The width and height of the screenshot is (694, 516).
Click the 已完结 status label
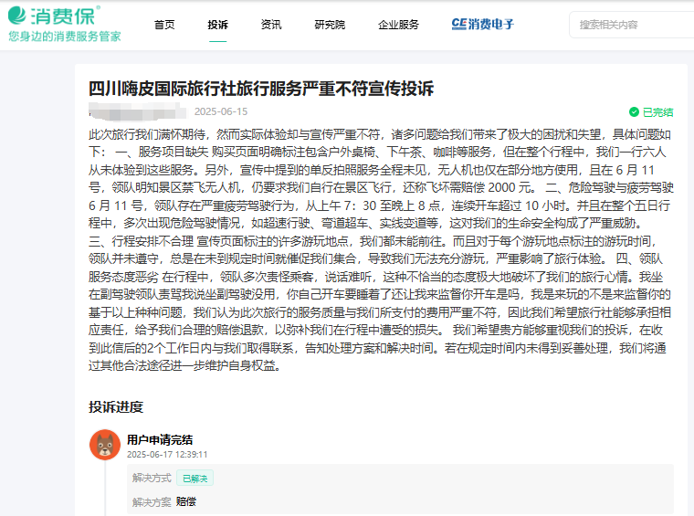tap(657, 112)
